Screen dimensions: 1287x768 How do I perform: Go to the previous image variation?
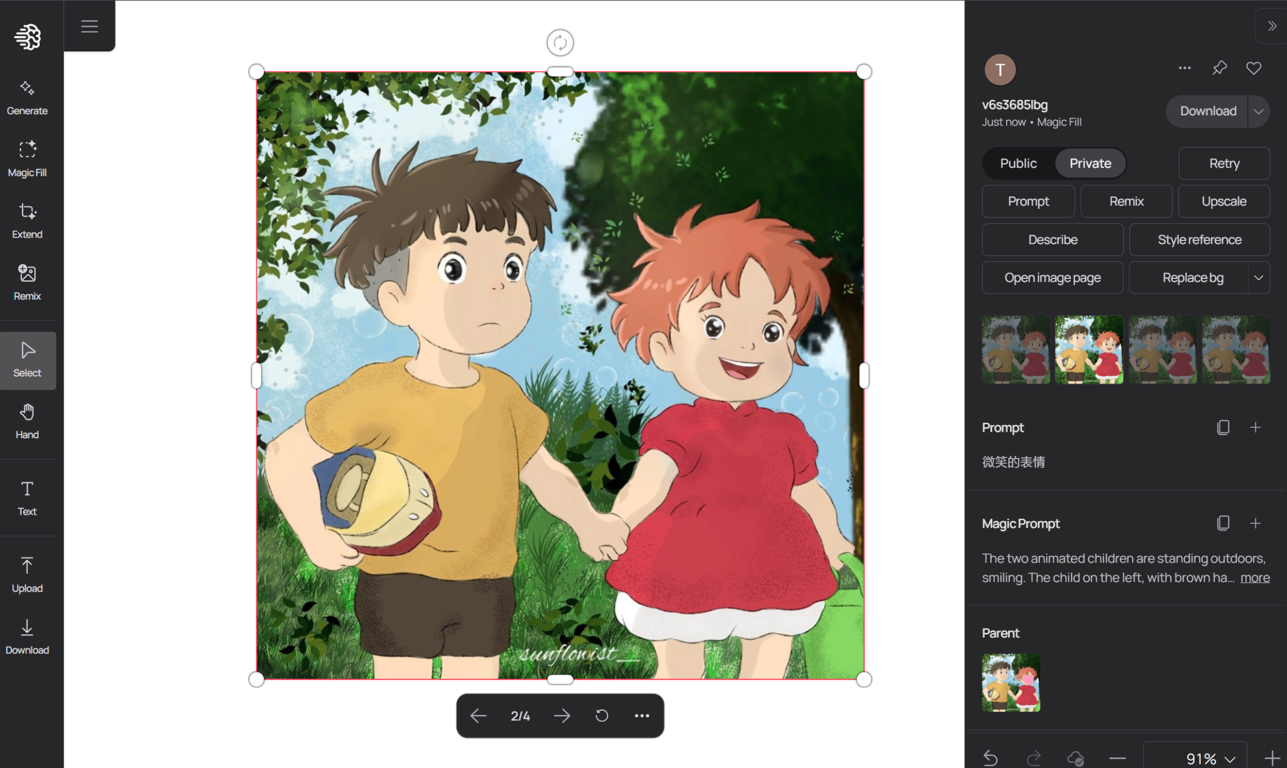pos(478,715)
